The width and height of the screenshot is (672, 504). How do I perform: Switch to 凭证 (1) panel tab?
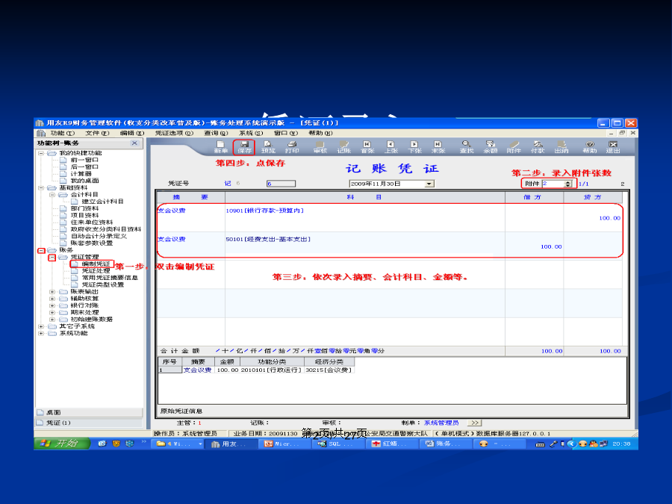click(x=89, y=423)
